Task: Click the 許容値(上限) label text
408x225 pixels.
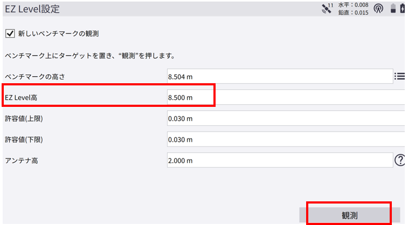Action: [x=24, y=119]
